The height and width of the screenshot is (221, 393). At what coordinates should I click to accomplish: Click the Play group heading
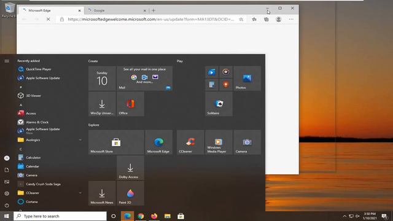point(180,61)
